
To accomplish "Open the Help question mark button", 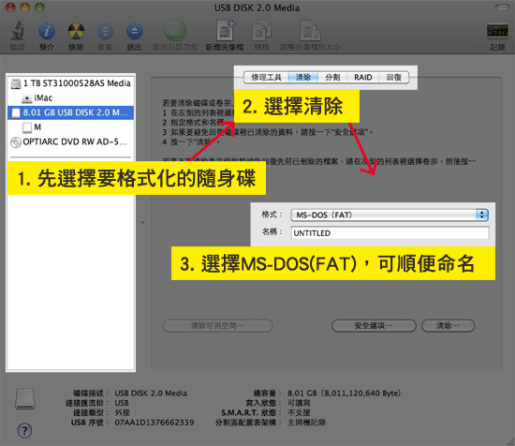I will click(x=24, y=430).
